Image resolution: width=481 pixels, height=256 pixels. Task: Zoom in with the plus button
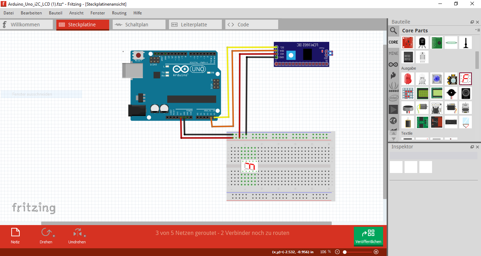coord(376,252)
